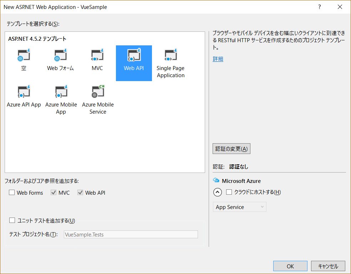The width and height of the screenshot is (351, 274).
Task: Click the 認証の変更 button
Action: (x=232, y=149)
